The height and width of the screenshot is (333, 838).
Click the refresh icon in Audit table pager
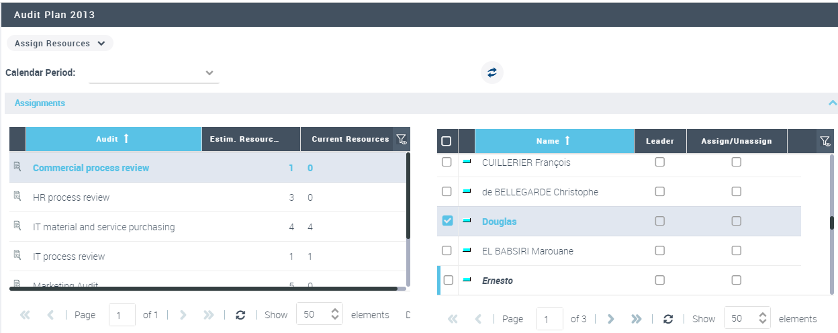pyautogui.click(x=240, y=315)
